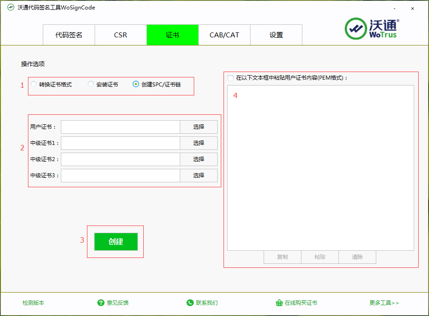The width and height of the screenshot is (429, 316).
Task: Click the WoSignCode app icon in title bar
Action: [11, 8]
